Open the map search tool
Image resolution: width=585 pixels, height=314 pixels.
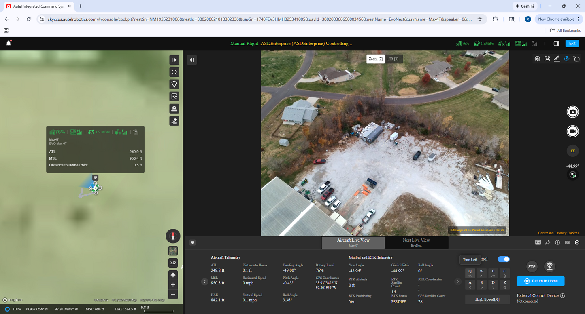(x=174, y=72)
